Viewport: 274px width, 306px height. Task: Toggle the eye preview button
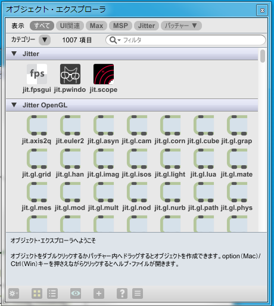pos(76,293)
